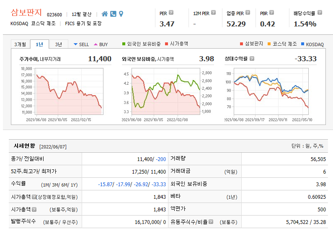Image resolution: width=333 pixels, height=234 pixels.
Task: Click the PBR value 0.42
Action: tap(267, 24)
